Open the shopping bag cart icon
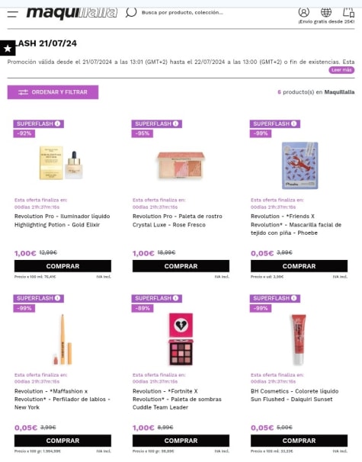 (x=348, y=12)
